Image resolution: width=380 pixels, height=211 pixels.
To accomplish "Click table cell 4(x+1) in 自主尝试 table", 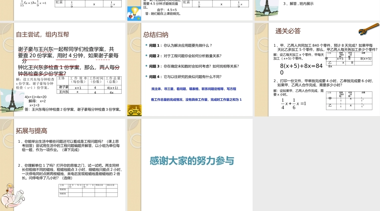I will point(112,88).
